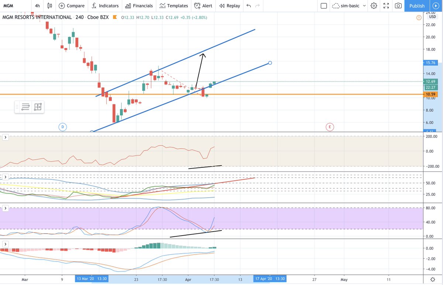Image resolution: width=443 pixels, height=285 pixels.
Task: Click the MGM RESORTS INTERNATIONAL title
Action: [37, 17]
